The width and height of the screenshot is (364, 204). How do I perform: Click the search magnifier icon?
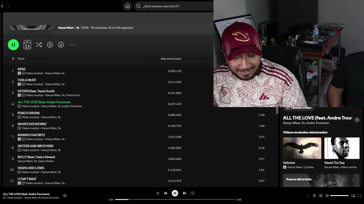click(138, 6)
